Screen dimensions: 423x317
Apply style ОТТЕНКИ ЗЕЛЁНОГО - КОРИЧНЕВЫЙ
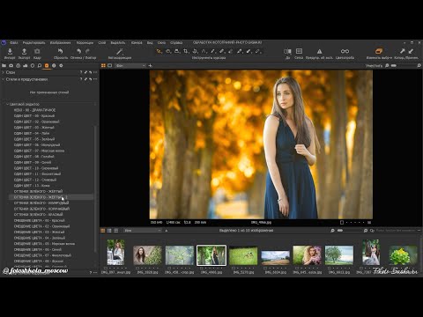[x=41, y=209]
